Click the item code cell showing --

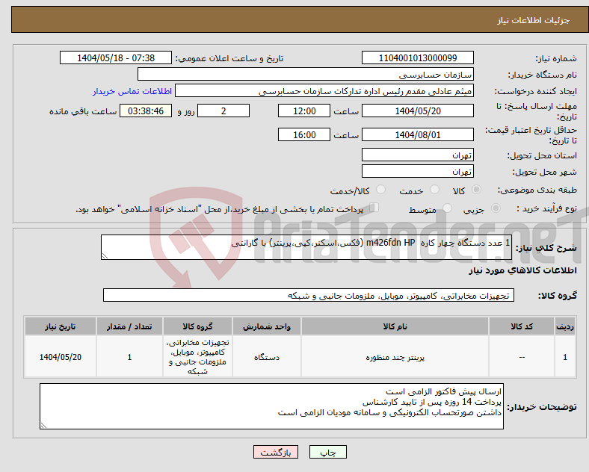click(x=522, y=357)
